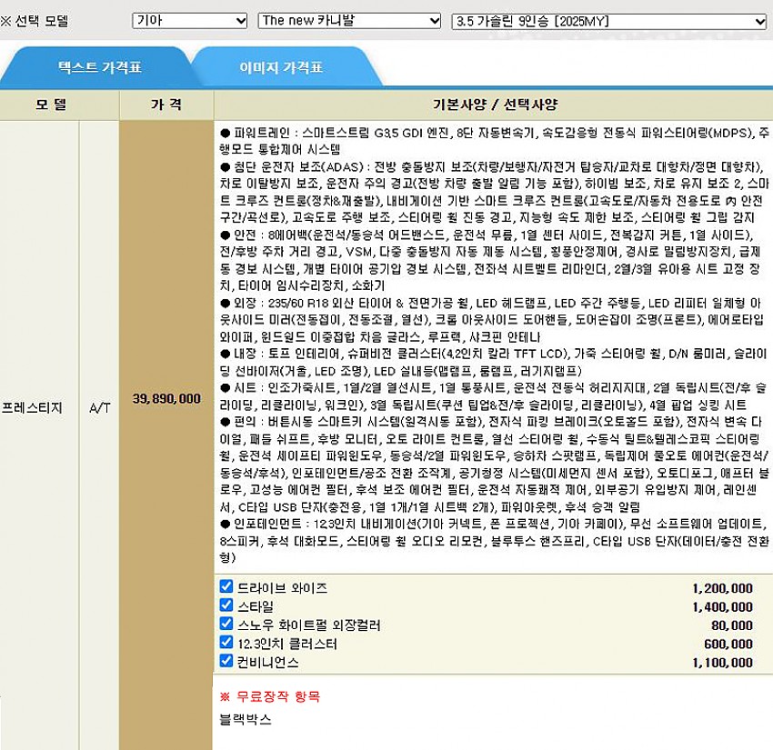The width and height of the screenshot is (773, 750).
Task: Click the 기본사양 / 선택사양 column header
Action: [x=493, y=105]
